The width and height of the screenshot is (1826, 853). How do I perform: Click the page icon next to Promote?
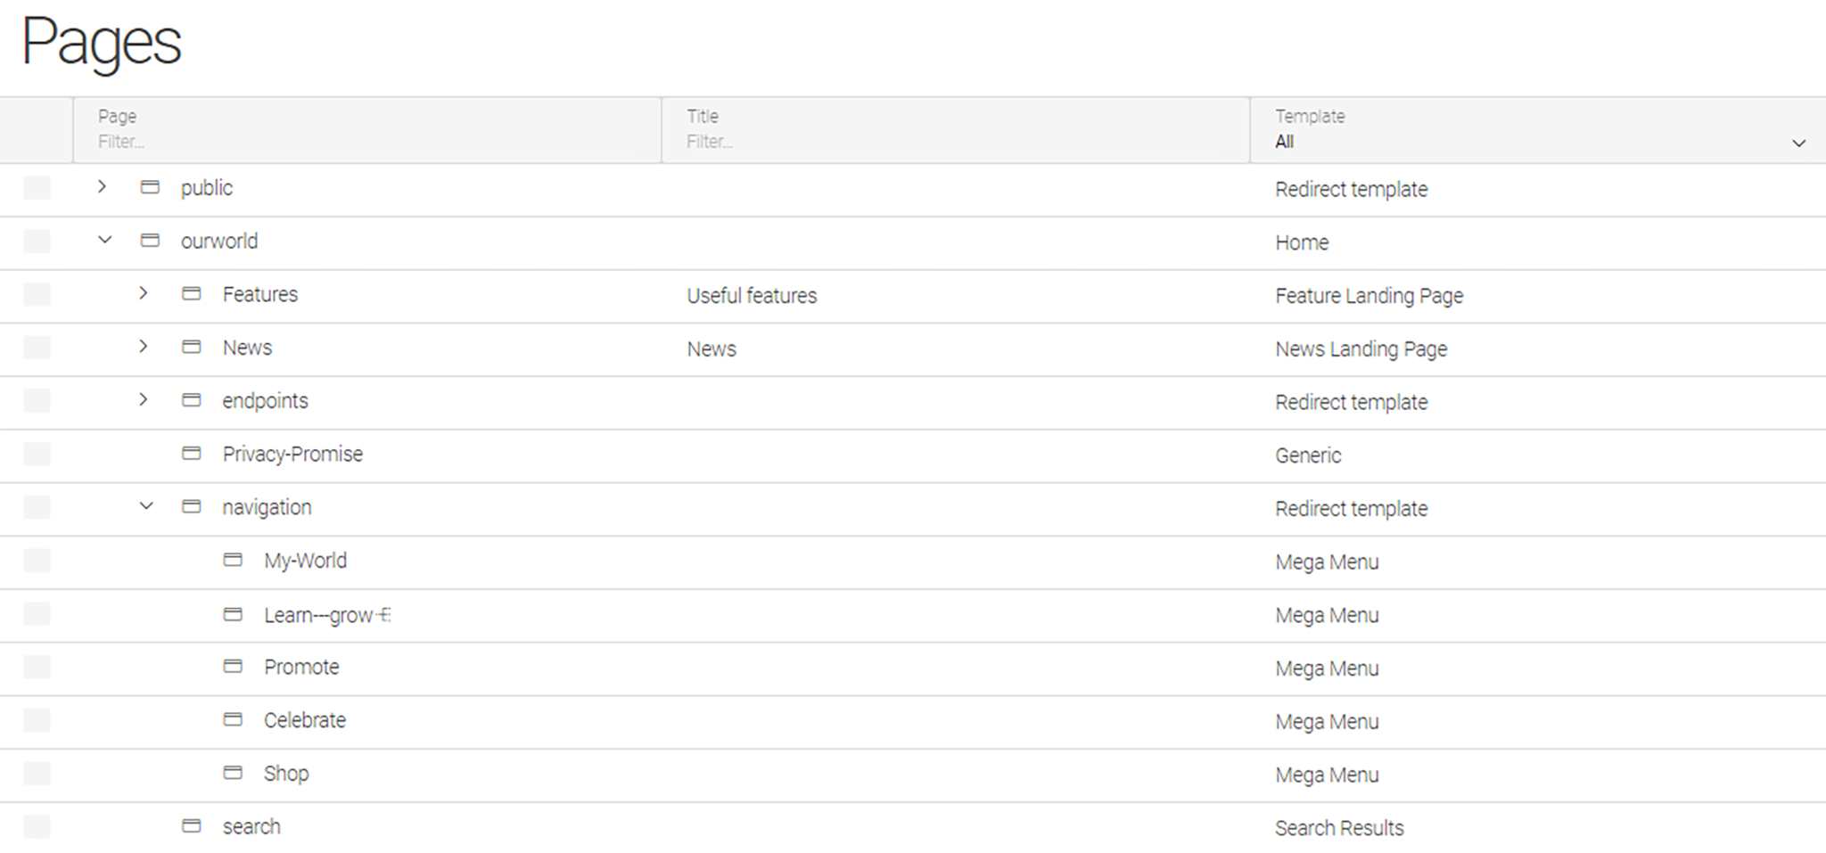[x=233, y=667]
